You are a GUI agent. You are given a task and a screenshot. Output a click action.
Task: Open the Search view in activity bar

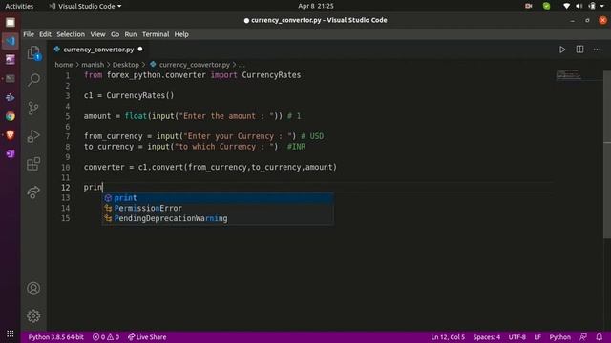pyautogui.click(x=33, y=80)
